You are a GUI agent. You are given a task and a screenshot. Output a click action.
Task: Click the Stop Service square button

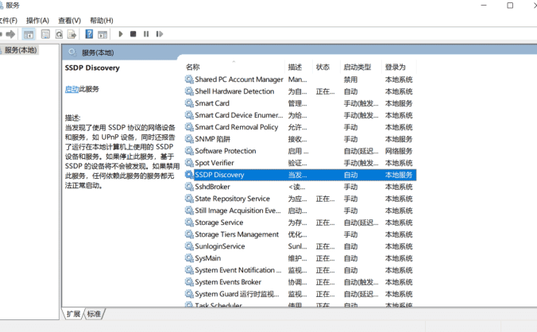(133, 34)
